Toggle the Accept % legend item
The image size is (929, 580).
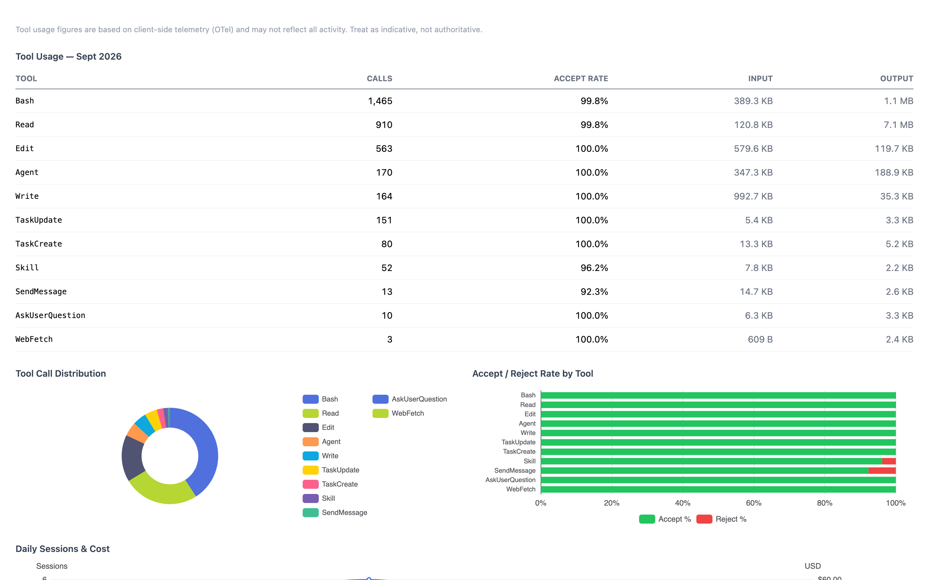tap(665, 519)
